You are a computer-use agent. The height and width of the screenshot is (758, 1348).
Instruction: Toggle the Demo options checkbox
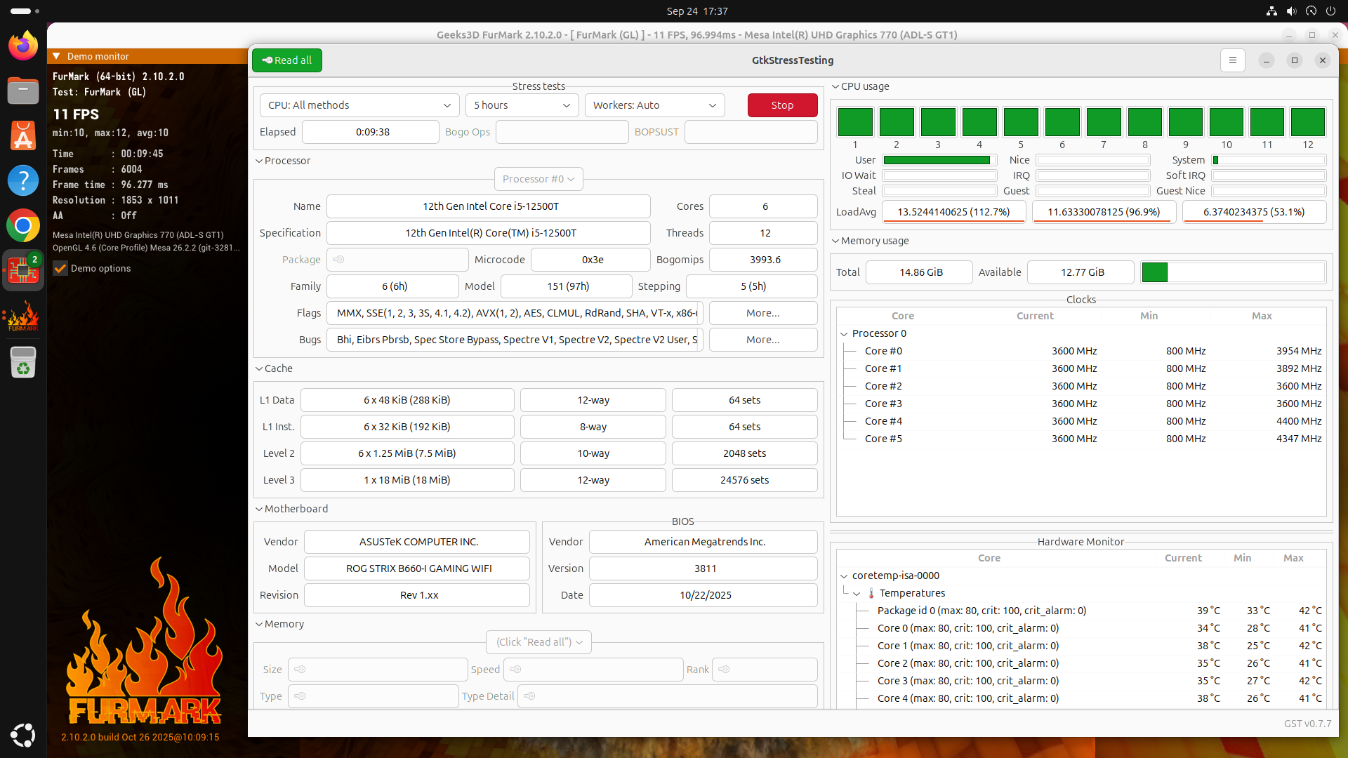pyautogui.click(x=60, y=268)
